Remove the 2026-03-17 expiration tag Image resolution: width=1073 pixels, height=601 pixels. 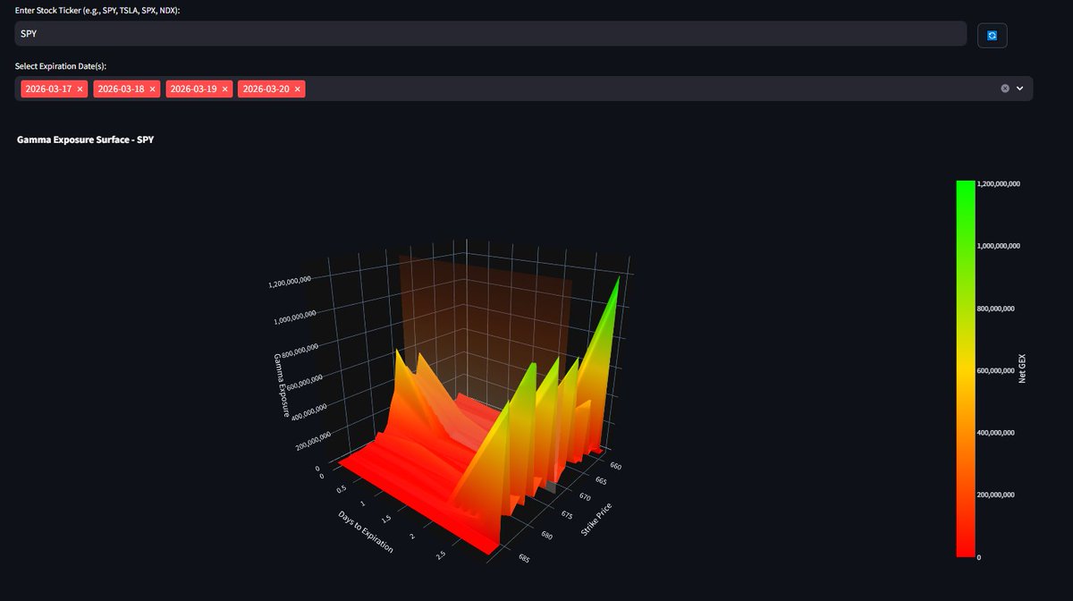pos(80,89)
